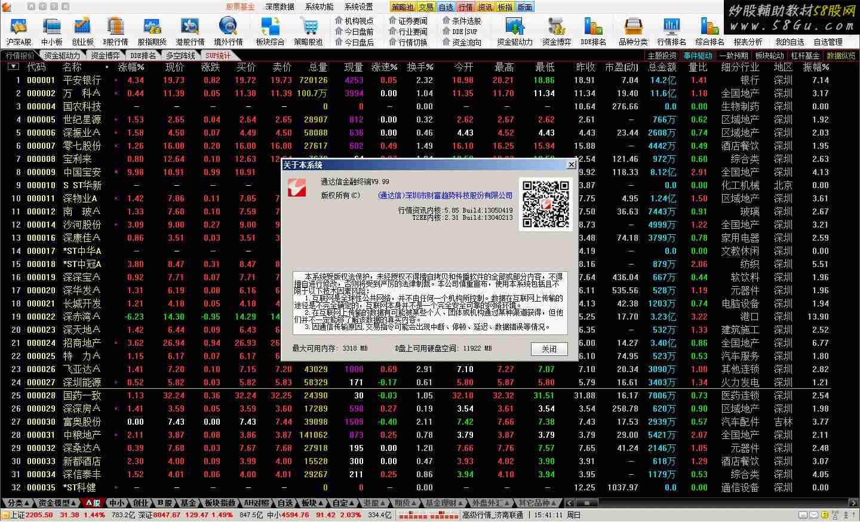860x522 pixels.
Task: Open 今日盘后 news item
Action: pos(354,42)
